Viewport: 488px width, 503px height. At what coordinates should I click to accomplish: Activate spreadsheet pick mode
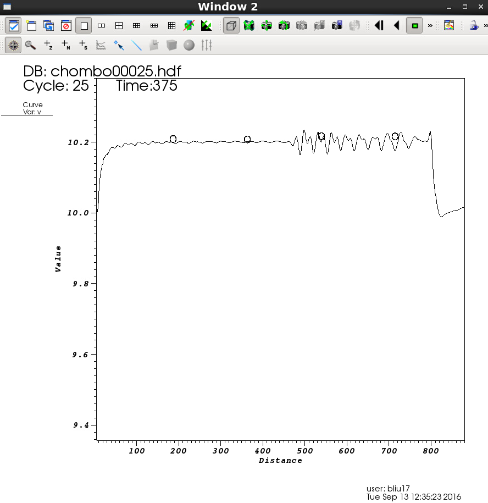pos(84,45)
